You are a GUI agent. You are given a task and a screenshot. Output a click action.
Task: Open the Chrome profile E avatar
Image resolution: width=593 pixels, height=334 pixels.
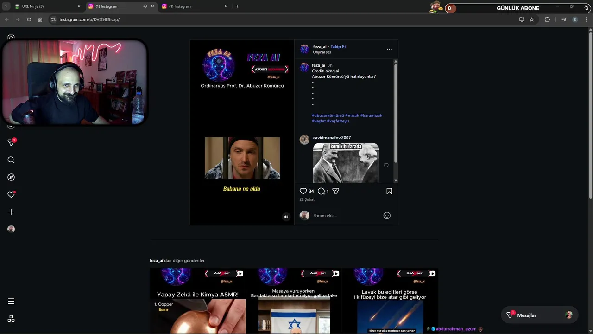(575, 19)
